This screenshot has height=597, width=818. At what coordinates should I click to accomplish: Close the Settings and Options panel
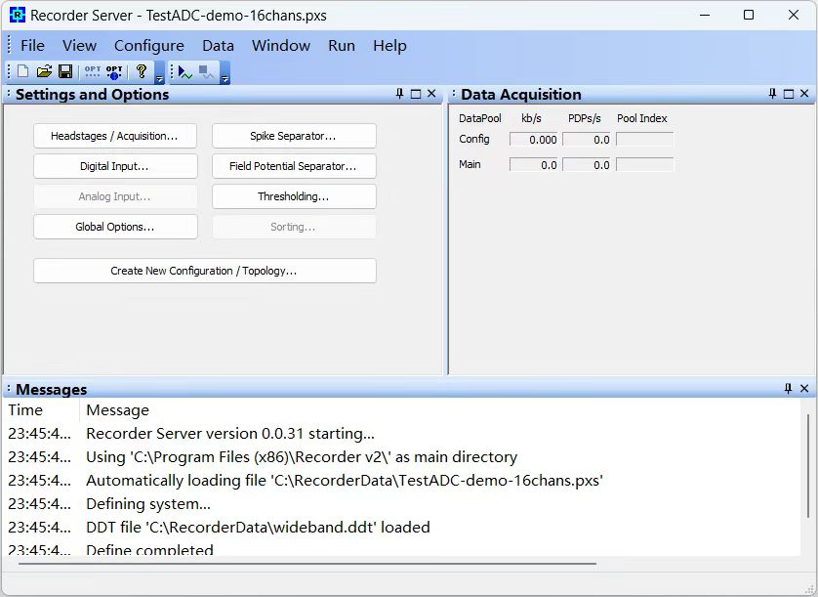coord(431,94)
